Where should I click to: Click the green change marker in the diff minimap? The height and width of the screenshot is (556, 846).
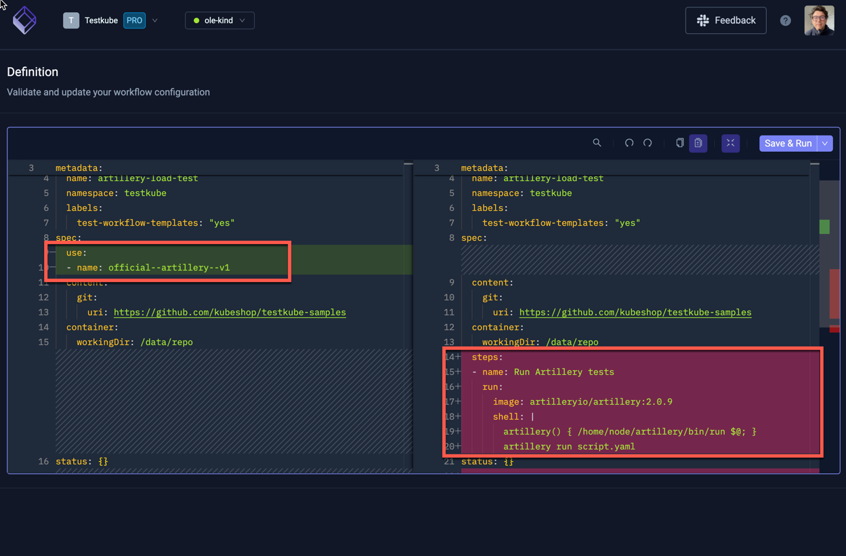[826, 226]
